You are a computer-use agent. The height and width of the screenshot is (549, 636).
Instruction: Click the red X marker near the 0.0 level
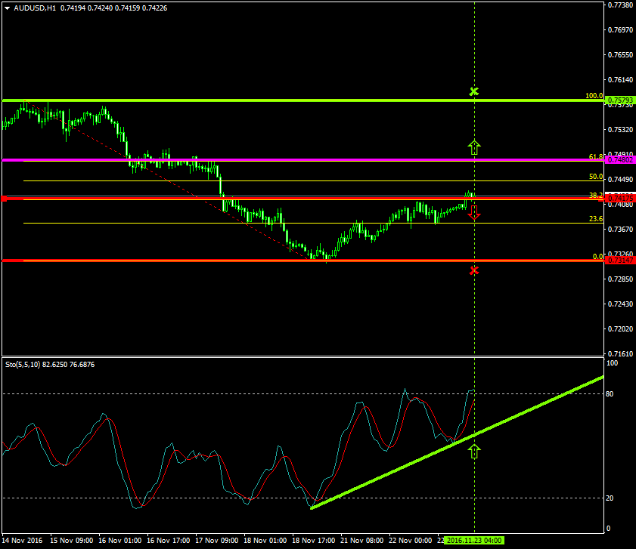(474, 269)
